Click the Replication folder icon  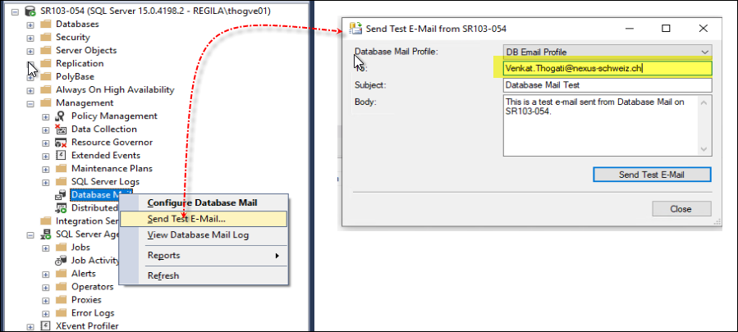(x=46, y=63)
